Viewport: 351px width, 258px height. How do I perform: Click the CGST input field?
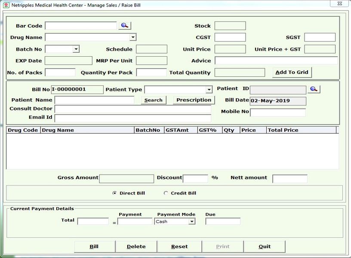coord(230,37)
